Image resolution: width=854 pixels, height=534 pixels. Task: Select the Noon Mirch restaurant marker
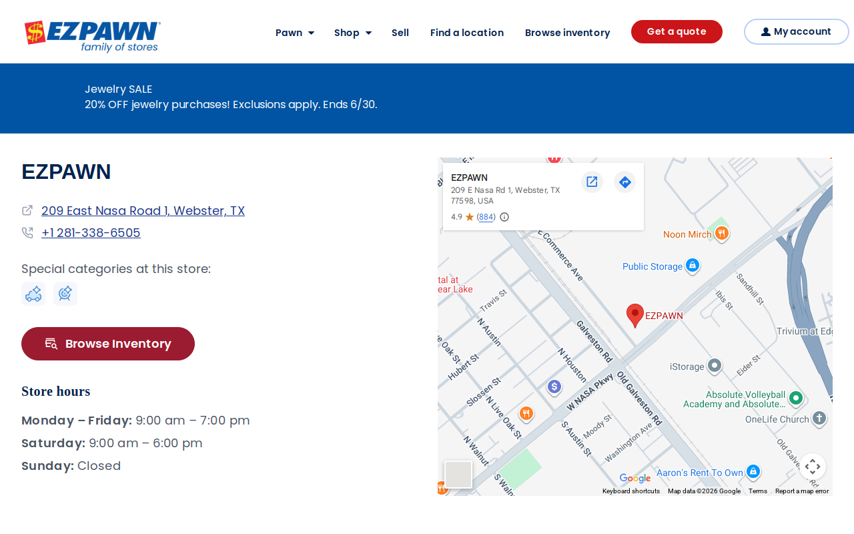tap(721, 234)
